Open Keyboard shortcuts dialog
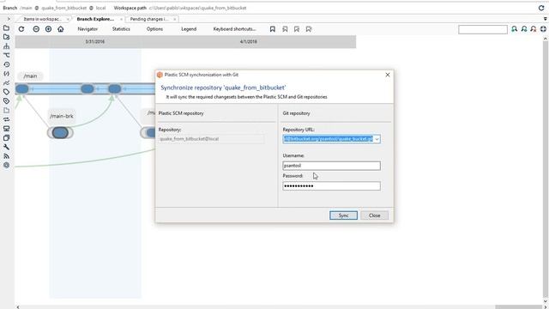This screenshot has width=549, height=309. pos(234,29)
